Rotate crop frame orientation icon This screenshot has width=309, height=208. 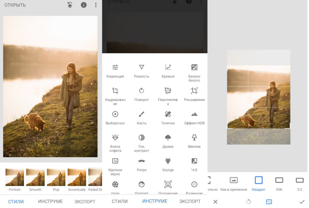pyautogui.click(x=248, y=201)
